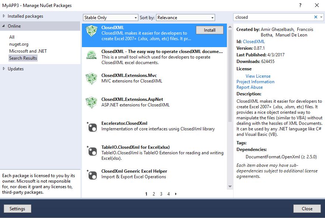Open Project Information for ClosedXML

click(255, 81)
